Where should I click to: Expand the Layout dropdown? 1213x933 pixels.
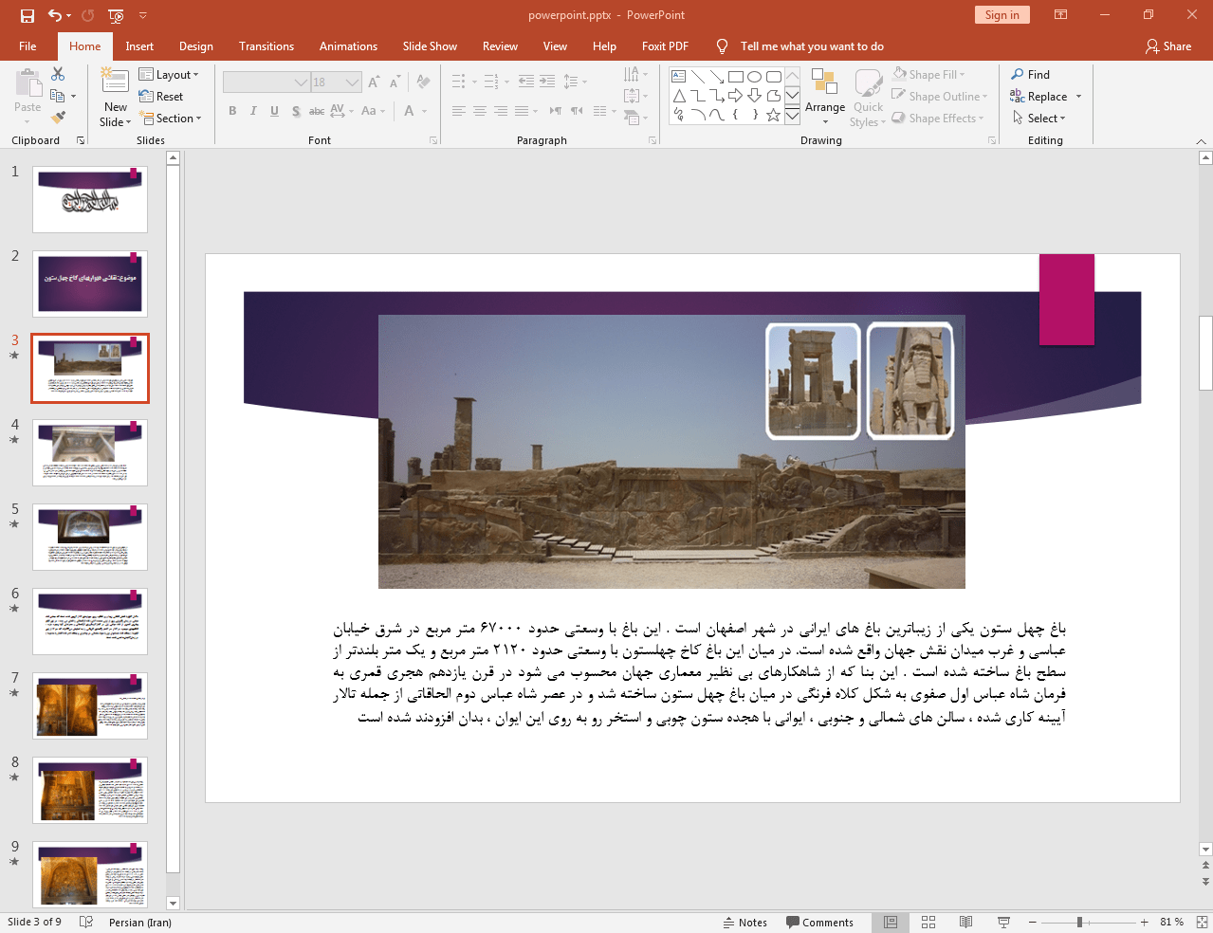[x=169, y=75]
